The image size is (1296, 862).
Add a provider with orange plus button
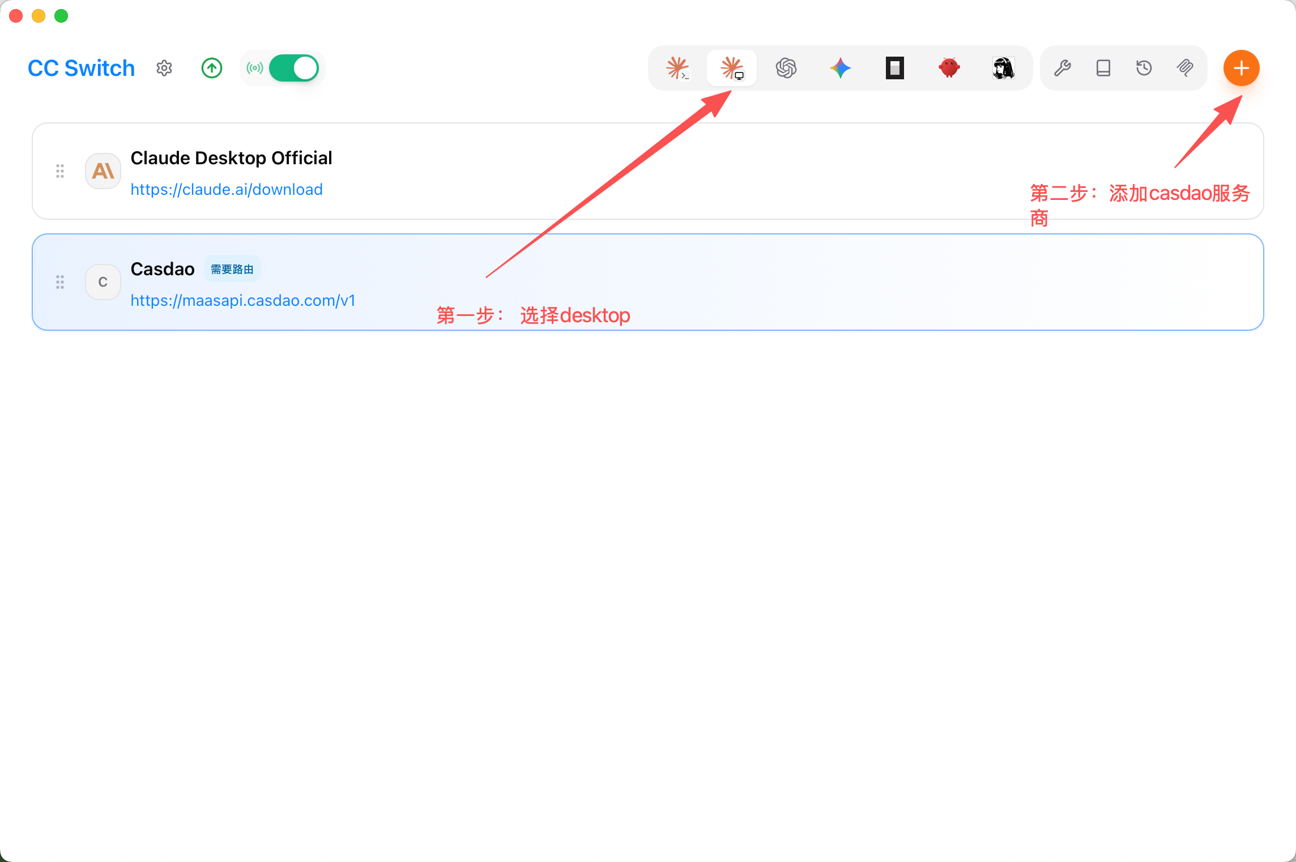1242,68
